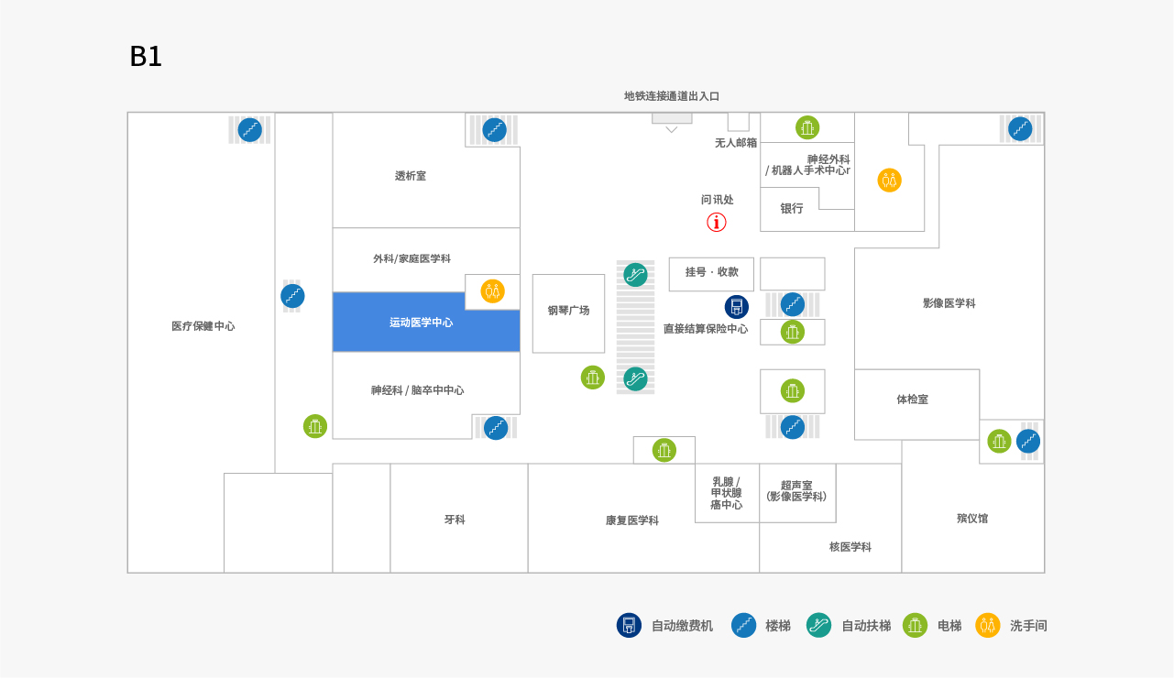
Task: Select the stairs icon above 透析室
Action: point(495,130)
